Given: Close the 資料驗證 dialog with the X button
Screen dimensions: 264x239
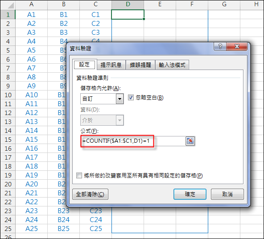Looking at the screenshot, I should click(237, 46).
